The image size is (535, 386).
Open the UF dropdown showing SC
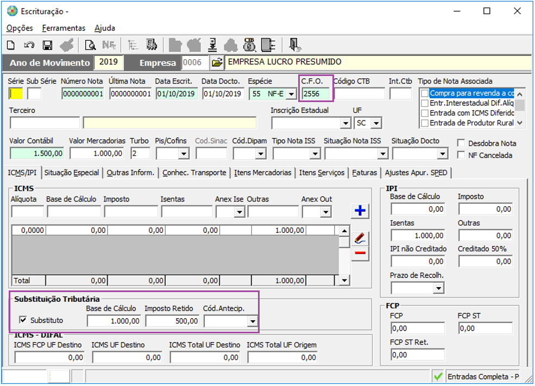pyautogui.click(x=376, y=123)
